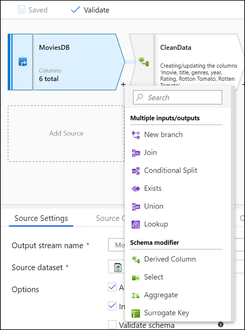Switch to the Source Settings tab
Viewport: 245px width, 330px height.
41,218
